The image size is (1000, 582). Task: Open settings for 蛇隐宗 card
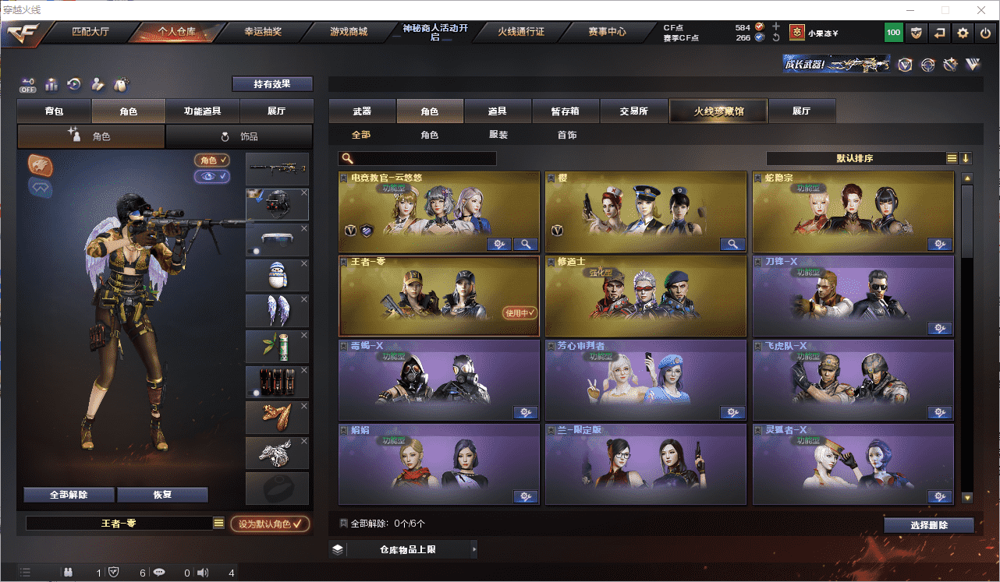tap(939, 245)
